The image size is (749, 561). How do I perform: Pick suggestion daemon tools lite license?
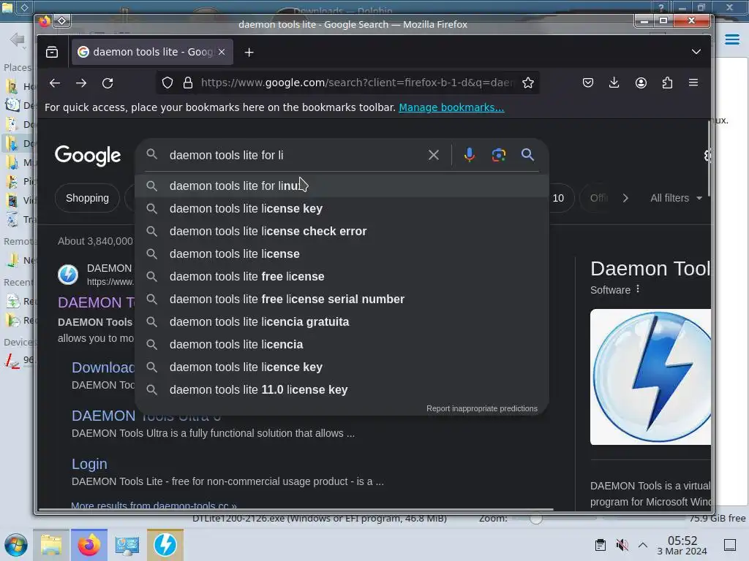coord(342,253)
